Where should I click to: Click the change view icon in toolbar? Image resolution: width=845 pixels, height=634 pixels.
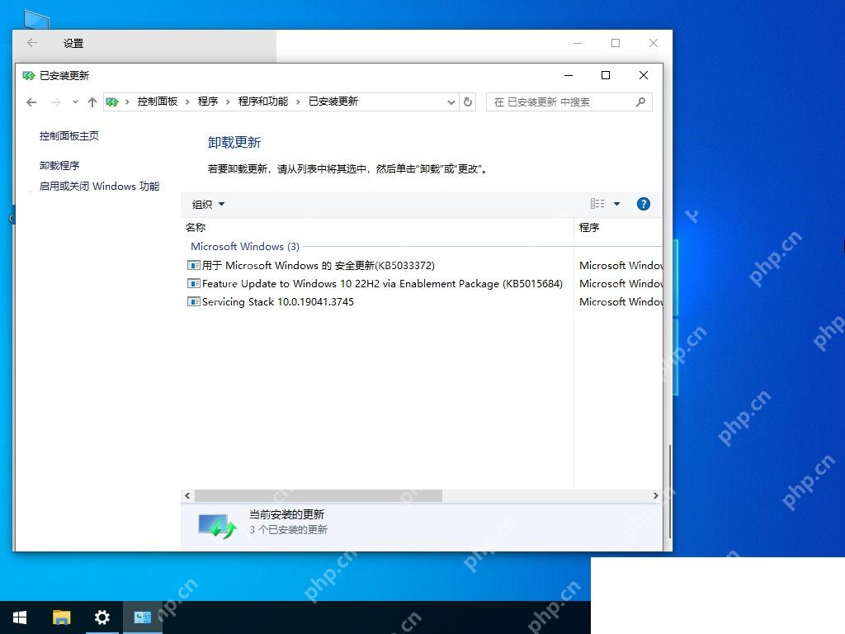pos(597,204)
